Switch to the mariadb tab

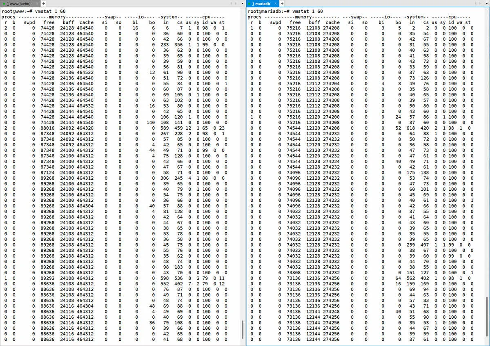point(261,3)
